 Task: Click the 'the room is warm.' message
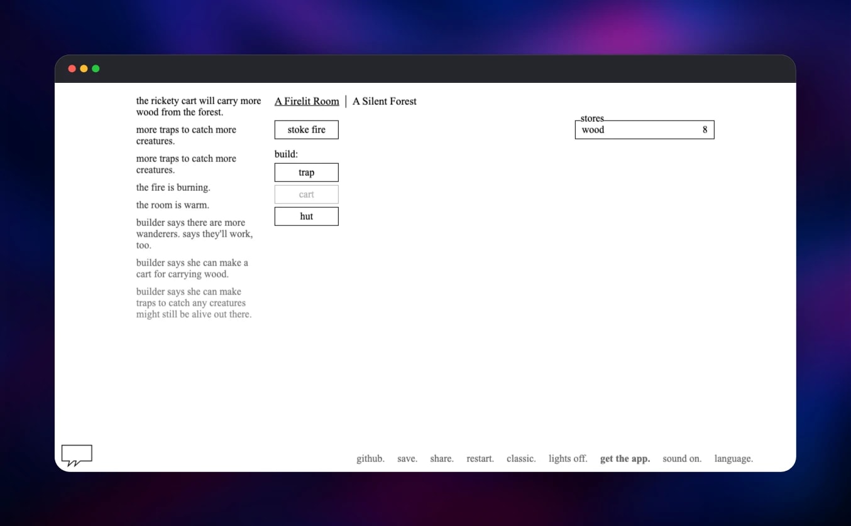tap(173, 205)
